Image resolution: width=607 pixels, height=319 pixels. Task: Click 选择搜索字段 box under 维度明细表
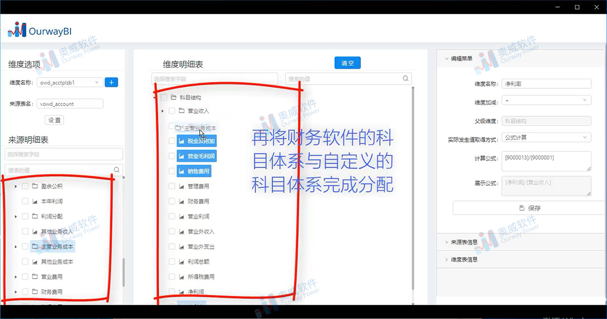click(214, 79)
